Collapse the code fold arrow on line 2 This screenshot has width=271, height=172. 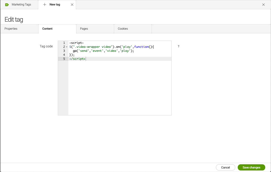point(67,47)
